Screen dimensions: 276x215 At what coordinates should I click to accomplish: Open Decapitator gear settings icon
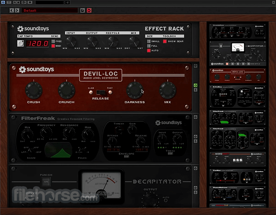coord(196,168)
